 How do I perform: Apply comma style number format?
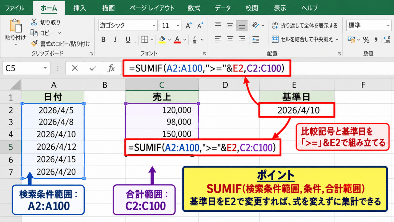376,39
